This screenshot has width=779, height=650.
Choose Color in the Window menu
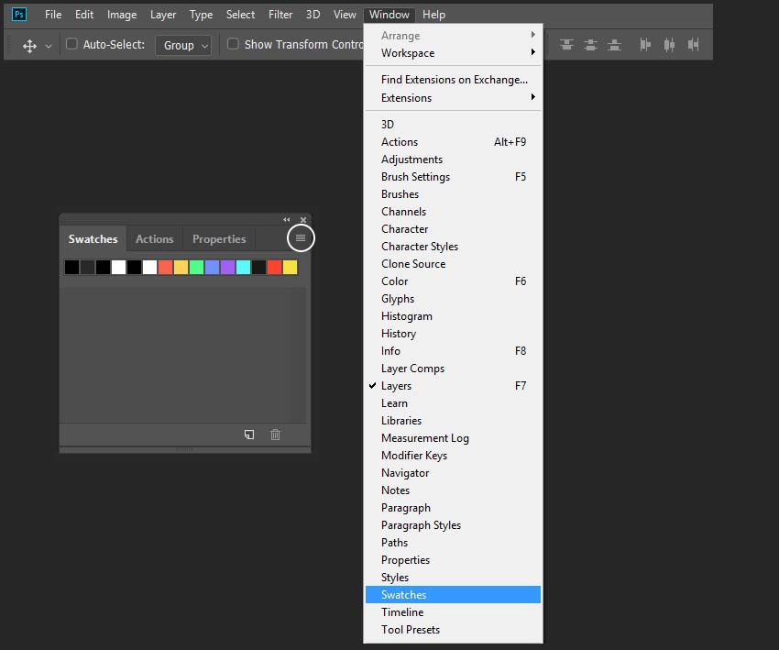pos(453,281)
